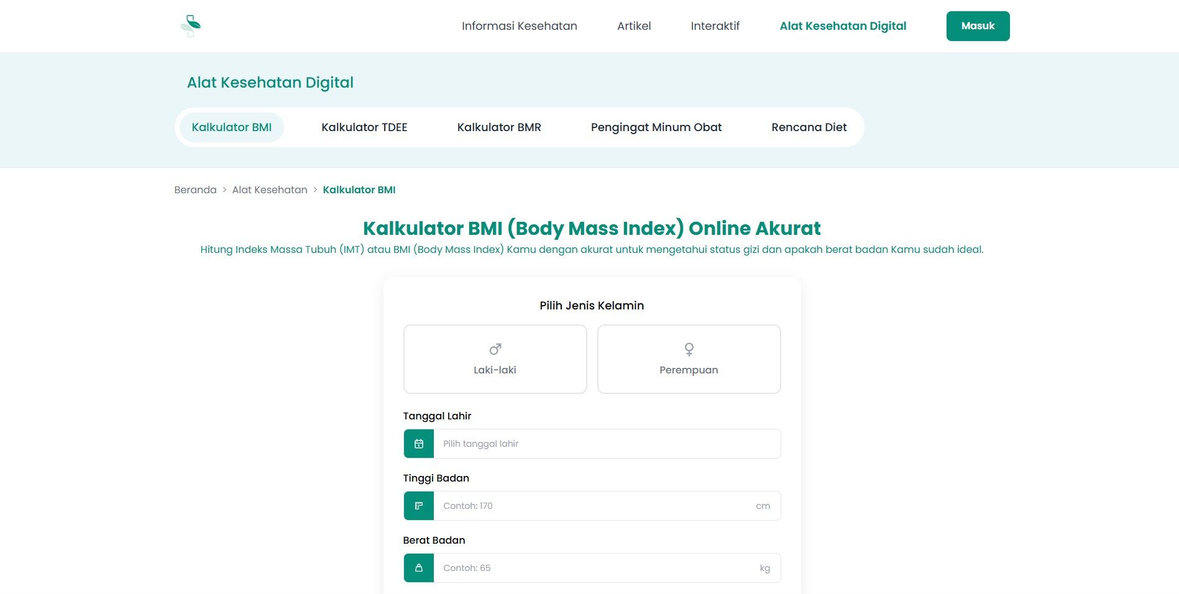Click Kalkulator BMI breadcrumb text
This screenshot has width=1179, height=594.
(359, 190)
